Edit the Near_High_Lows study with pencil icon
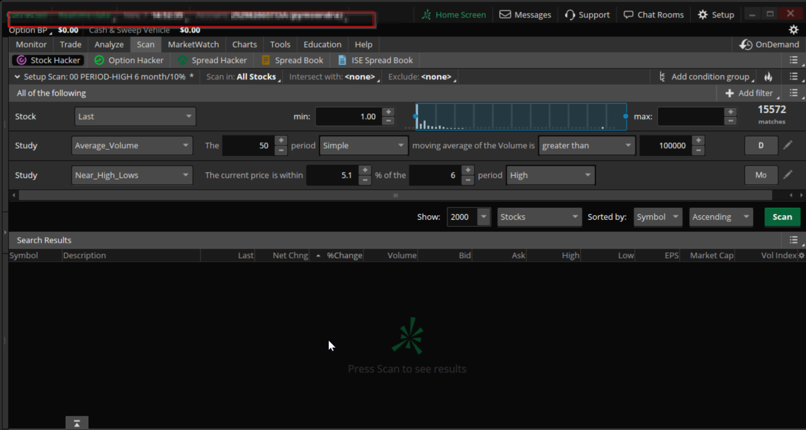806x430 pixels. click(x=788, y=175)
